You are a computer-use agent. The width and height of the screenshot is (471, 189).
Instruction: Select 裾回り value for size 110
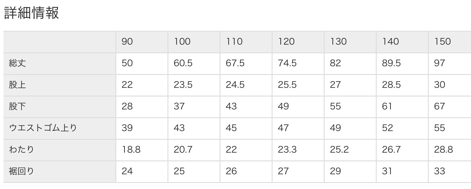(231, 171)
